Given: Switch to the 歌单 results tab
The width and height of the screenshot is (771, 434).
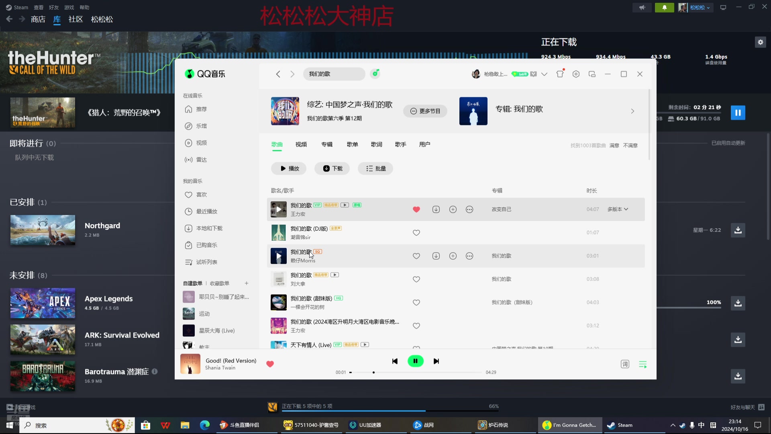Looking at the screenshot, I should coord(353,145).
